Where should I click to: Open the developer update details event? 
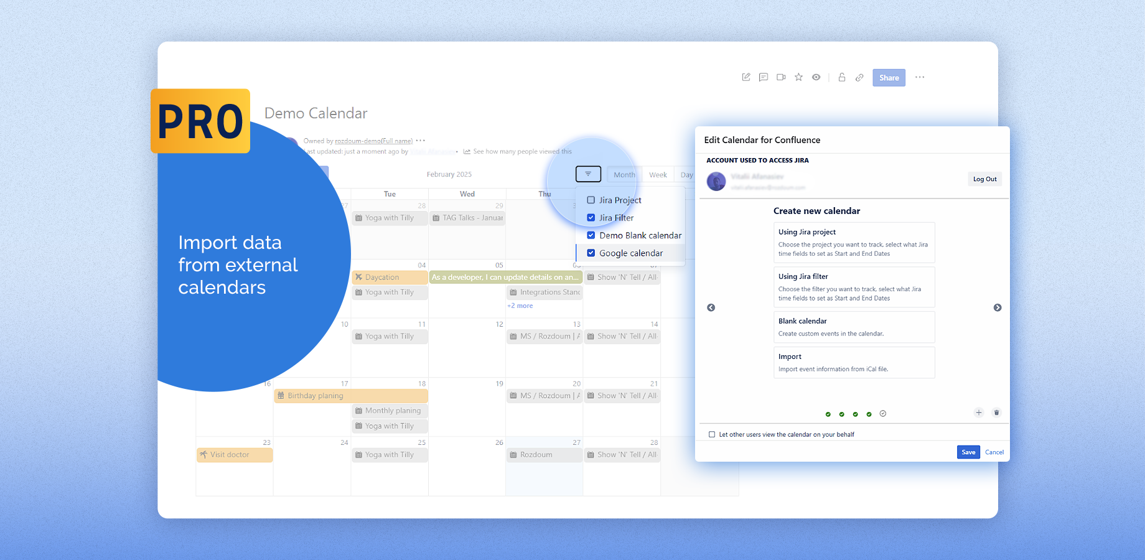coord(506,278)
